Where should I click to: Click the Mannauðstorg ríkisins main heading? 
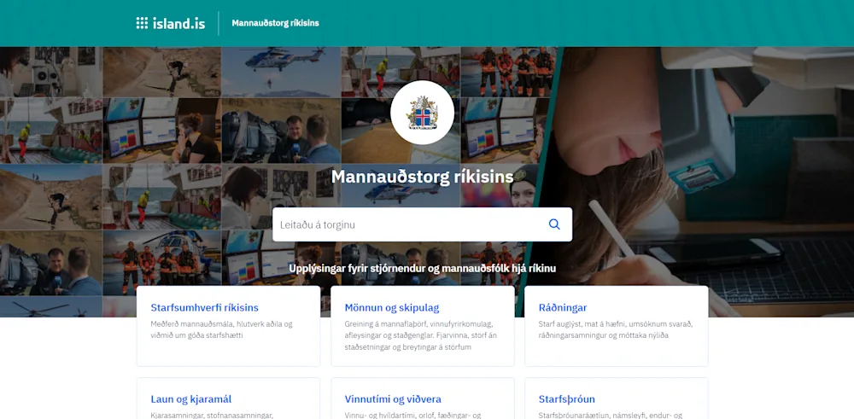(x=422, y=177)
